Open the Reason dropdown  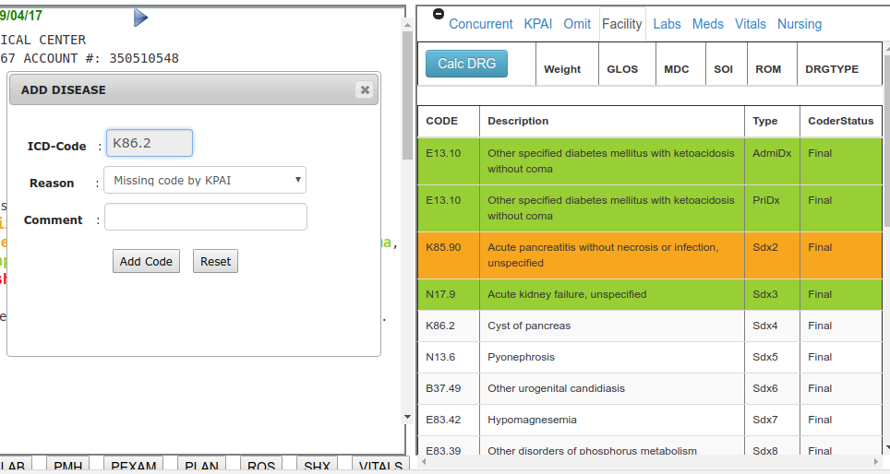click(205, 181)
